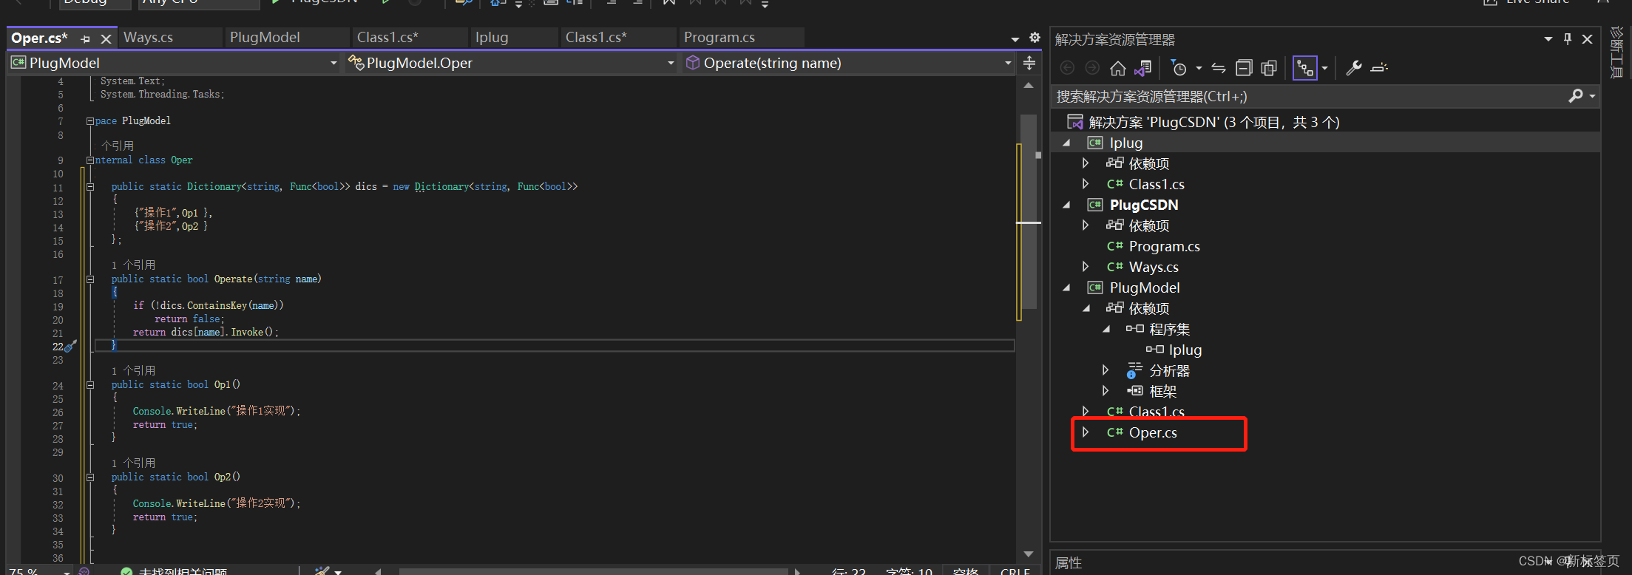This screenshot has height=575, width=1632.
Task: Collapse all nodes in Solution Explorer
Action: pyautogui.click(x=1244, y=68)
